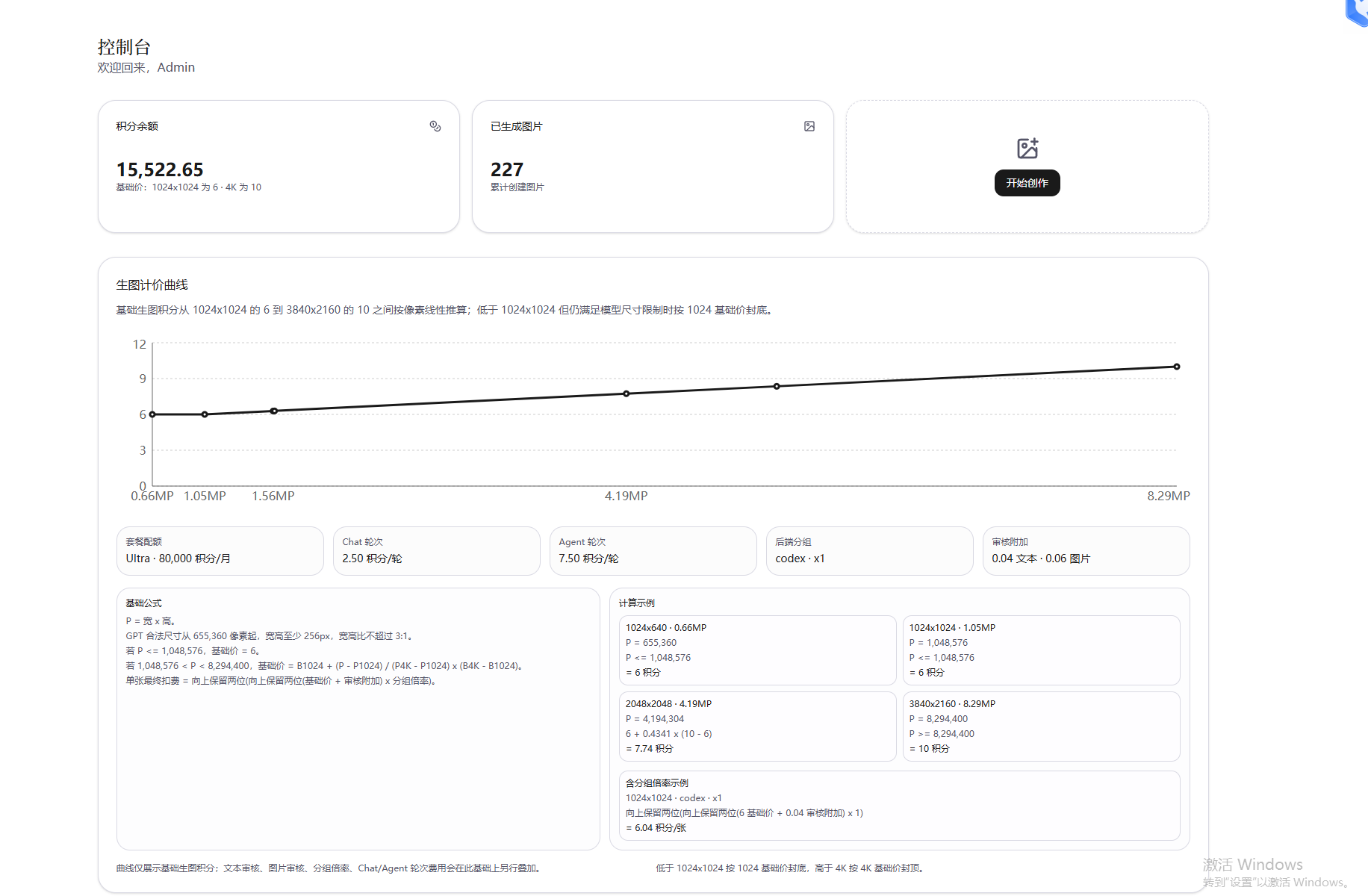The image size is (1368, 896).
Task: Select the 4.19MP data point on chart
Action: click(627, 393)
